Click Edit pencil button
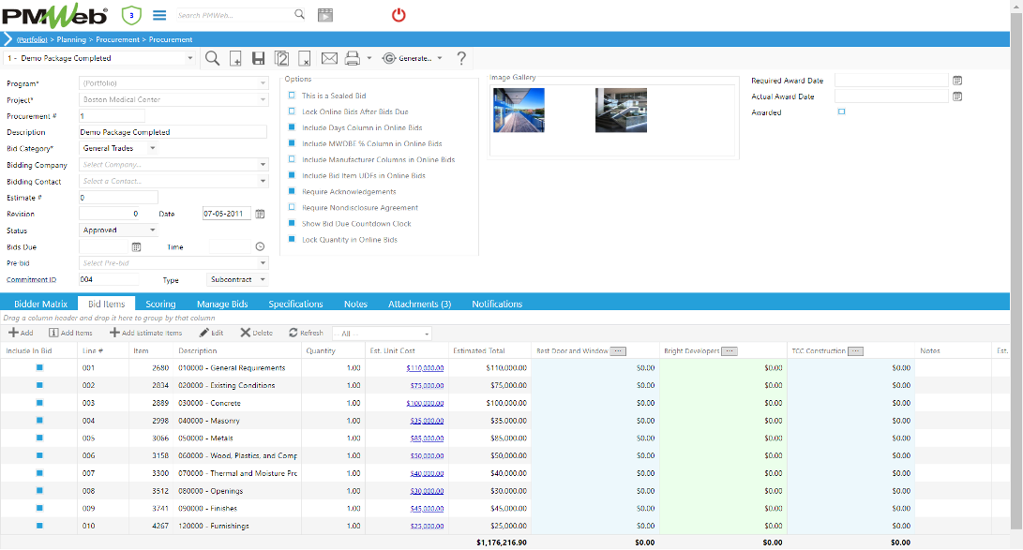 pos(211,333)
